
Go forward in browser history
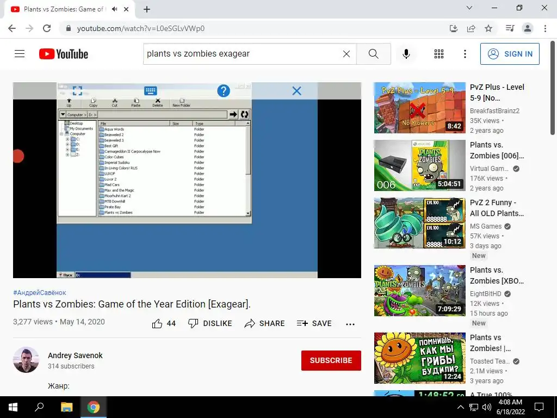click(29, 28)
